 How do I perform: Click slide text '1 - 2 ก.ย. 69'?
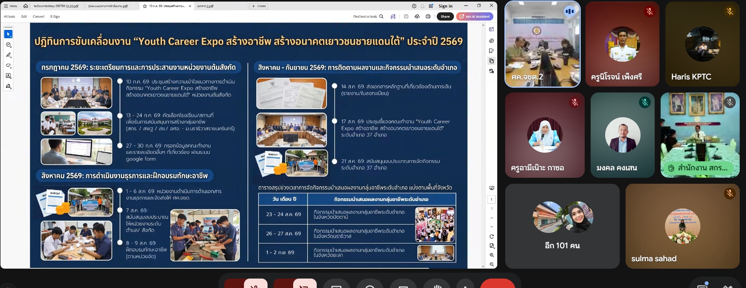pyautogui.click(x=280, y=253)
